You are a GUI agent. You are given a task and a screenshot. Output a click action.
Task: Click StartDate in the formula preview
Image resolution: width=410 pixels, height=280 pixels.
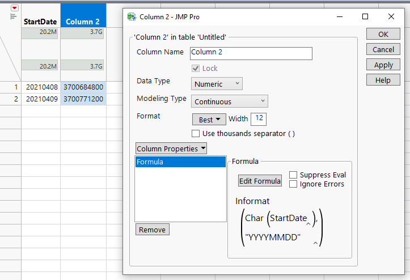[x=288, y=218]
